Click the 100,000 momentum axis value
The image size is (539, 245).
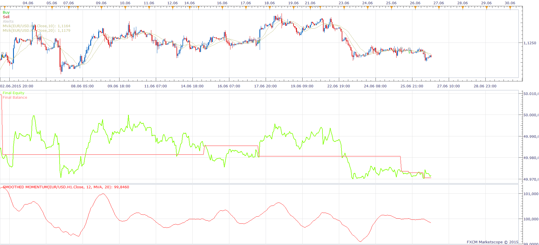click(531, 219)
